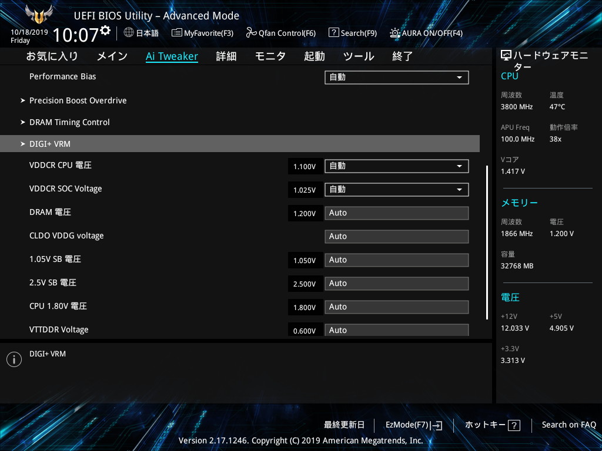This screenshot has width=602, height=451.
Task: Open the VDDCR SOC Voltage dropdown
Action: point(397,190)
